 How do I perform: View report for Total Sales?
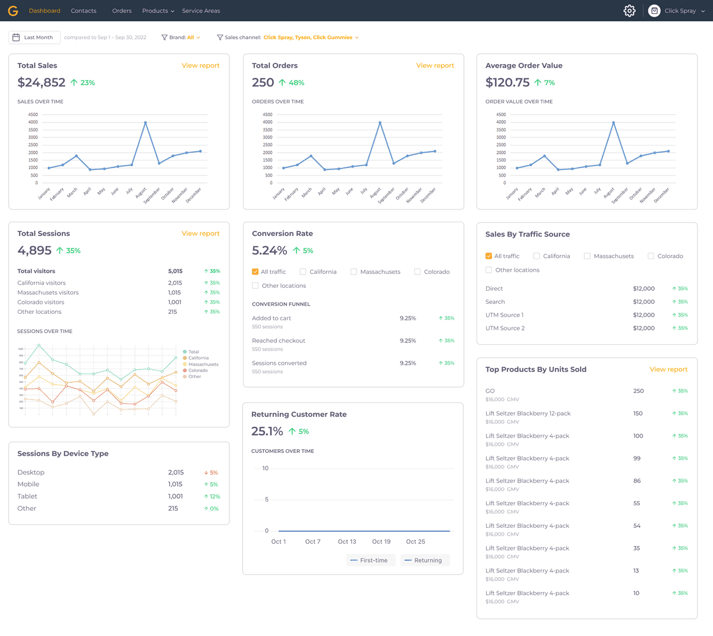[x=200, y=66]
